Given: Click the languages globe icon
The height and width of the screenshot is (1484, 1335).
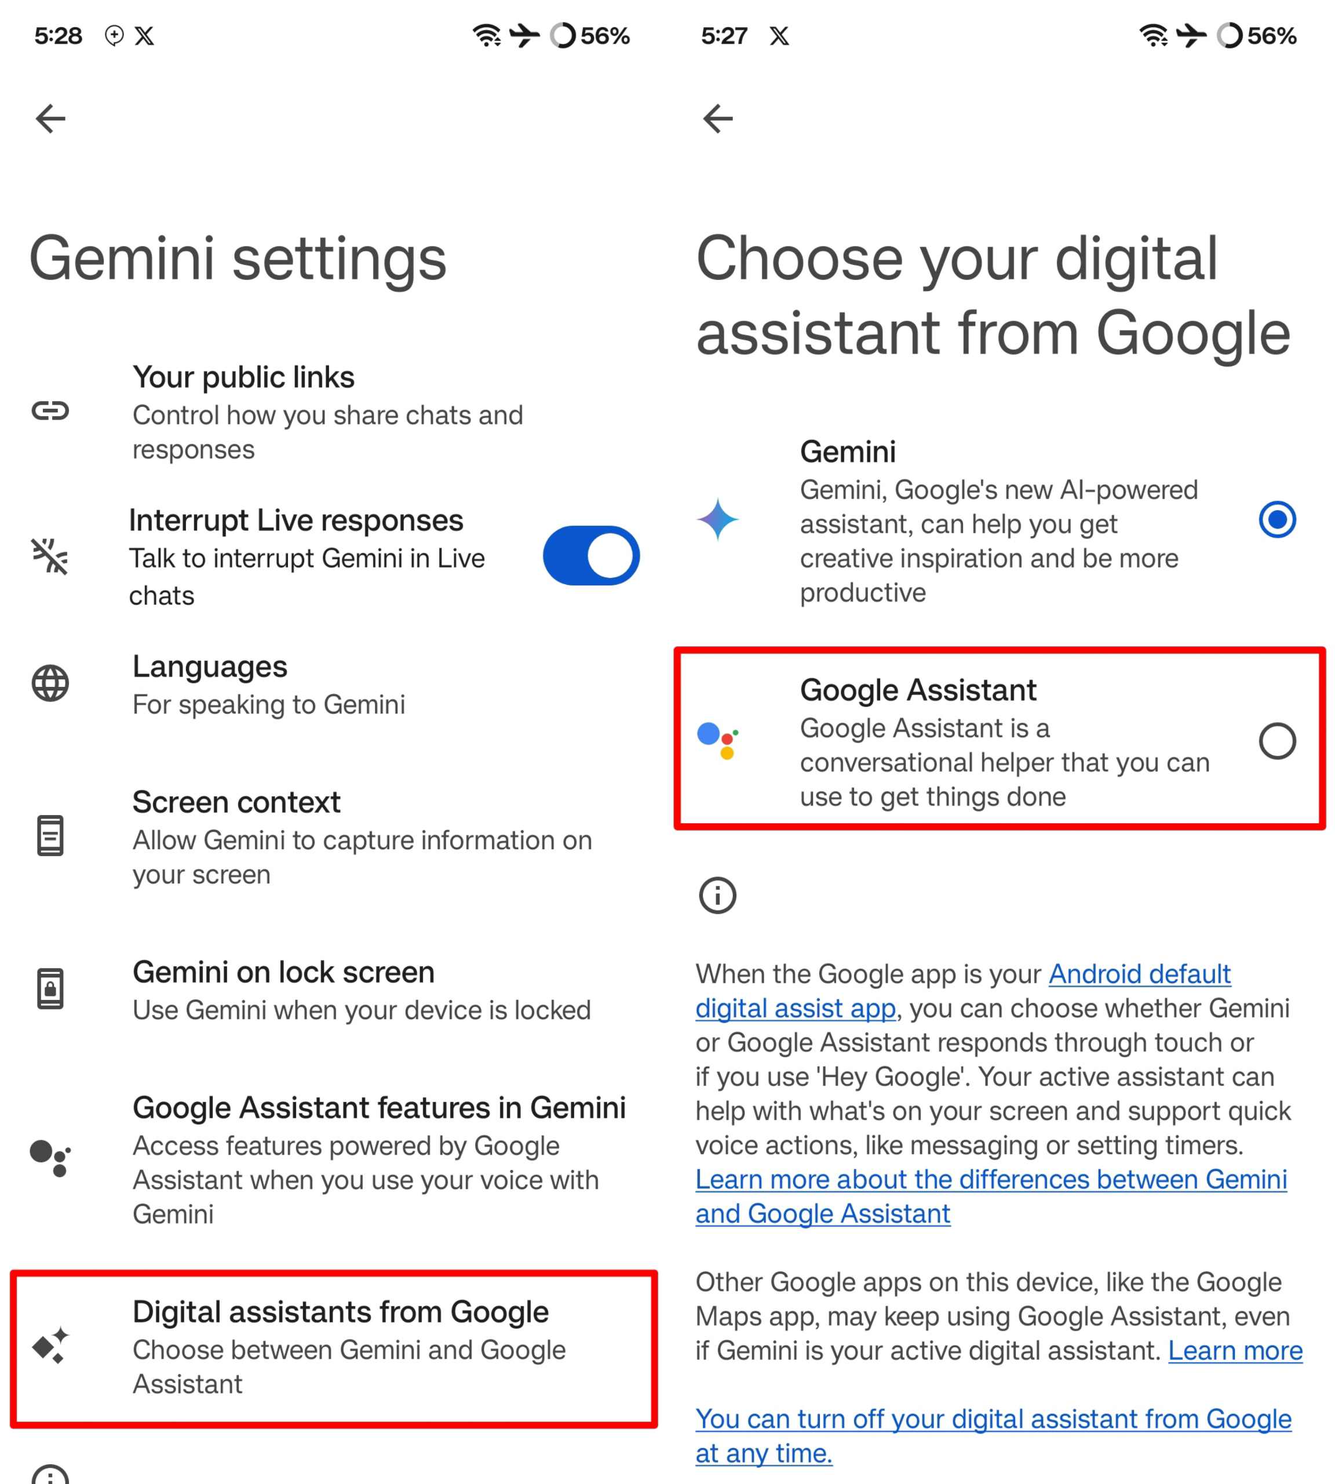Looking at the screenshot, I should coord(52,683).
